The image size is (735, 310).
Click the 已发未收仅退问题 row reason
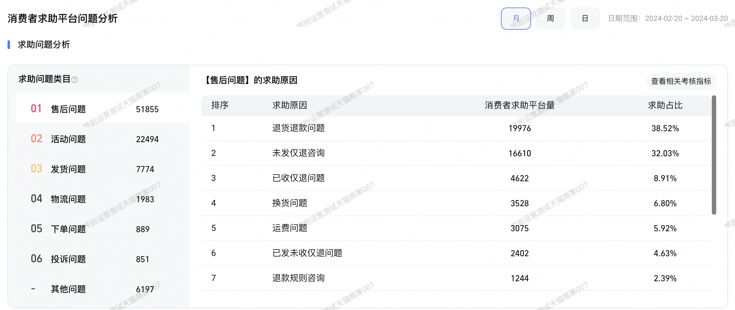coord(307,253)
